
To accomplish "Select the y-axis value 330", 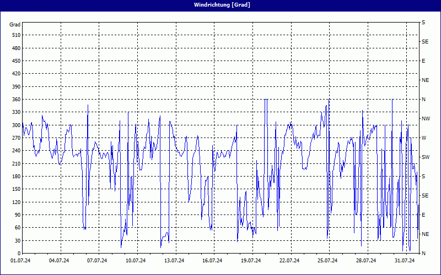I will (x=17, y=112).
